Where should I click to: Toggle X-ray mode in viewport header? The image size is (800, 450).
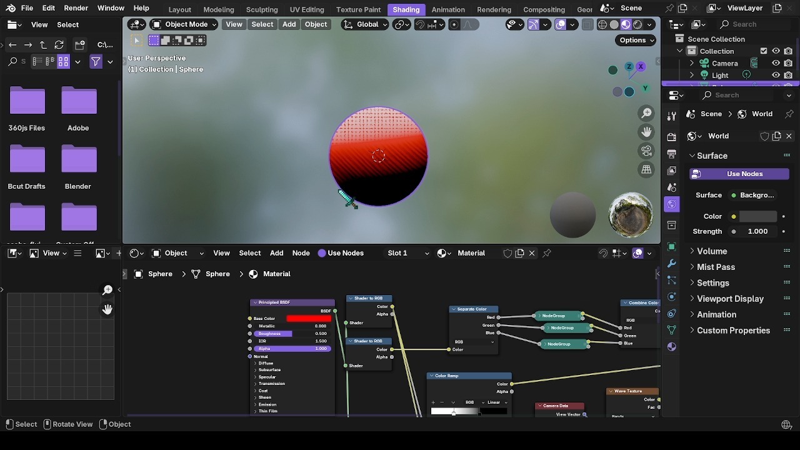click(587, 24)
